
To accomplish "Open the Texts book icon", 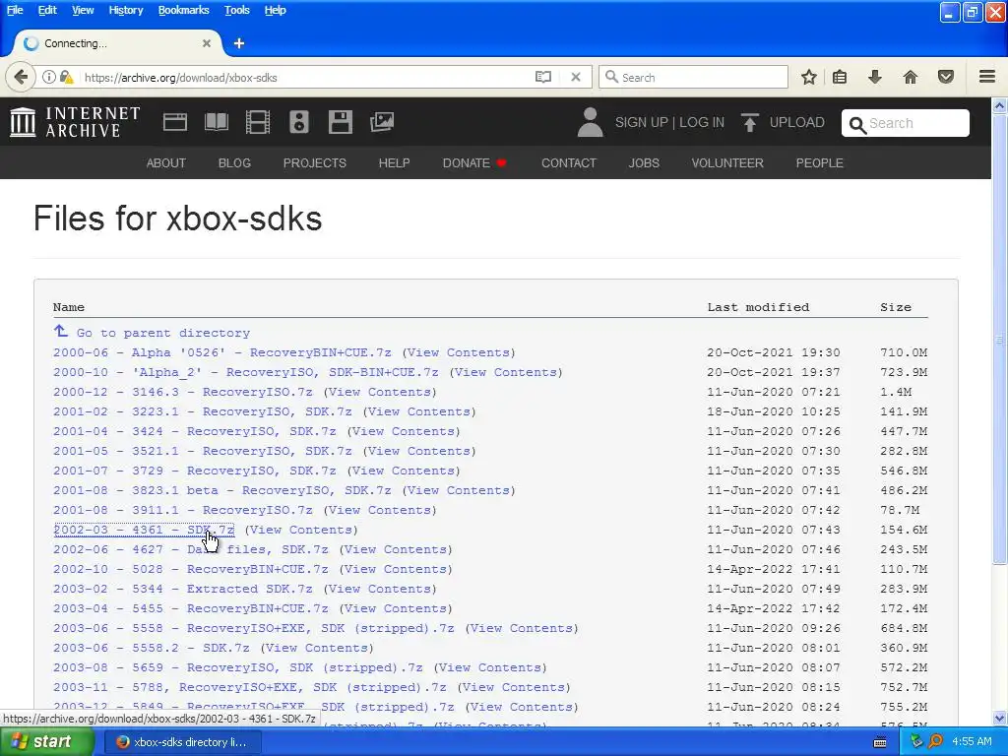I will 216,122.
